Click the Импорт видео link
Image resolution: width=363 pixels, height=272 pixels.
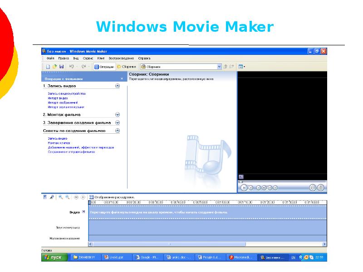[x=58, y=98]
